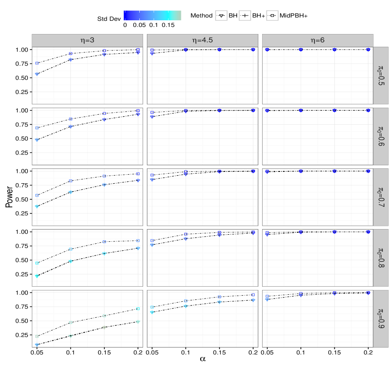
Task: Click BH triangle at α=0.2, η=3, π0=0.9
Action: coord(138,322)
